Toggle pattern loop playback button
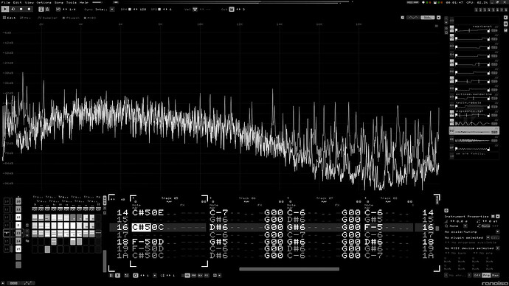The image size is (509, 286). click(x=13, y=10)
